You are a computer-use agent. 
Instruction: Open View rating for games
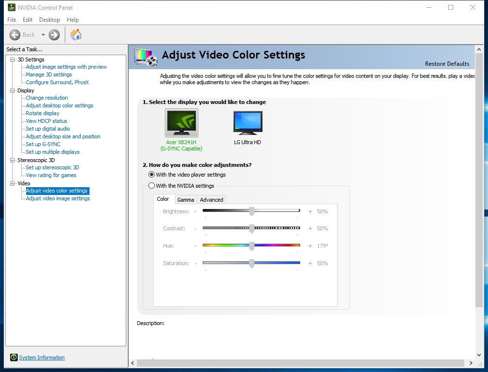pos(51,175)
